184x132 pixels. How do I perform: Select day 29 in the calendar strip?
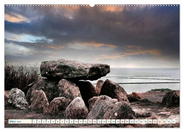tap(164, 121)
